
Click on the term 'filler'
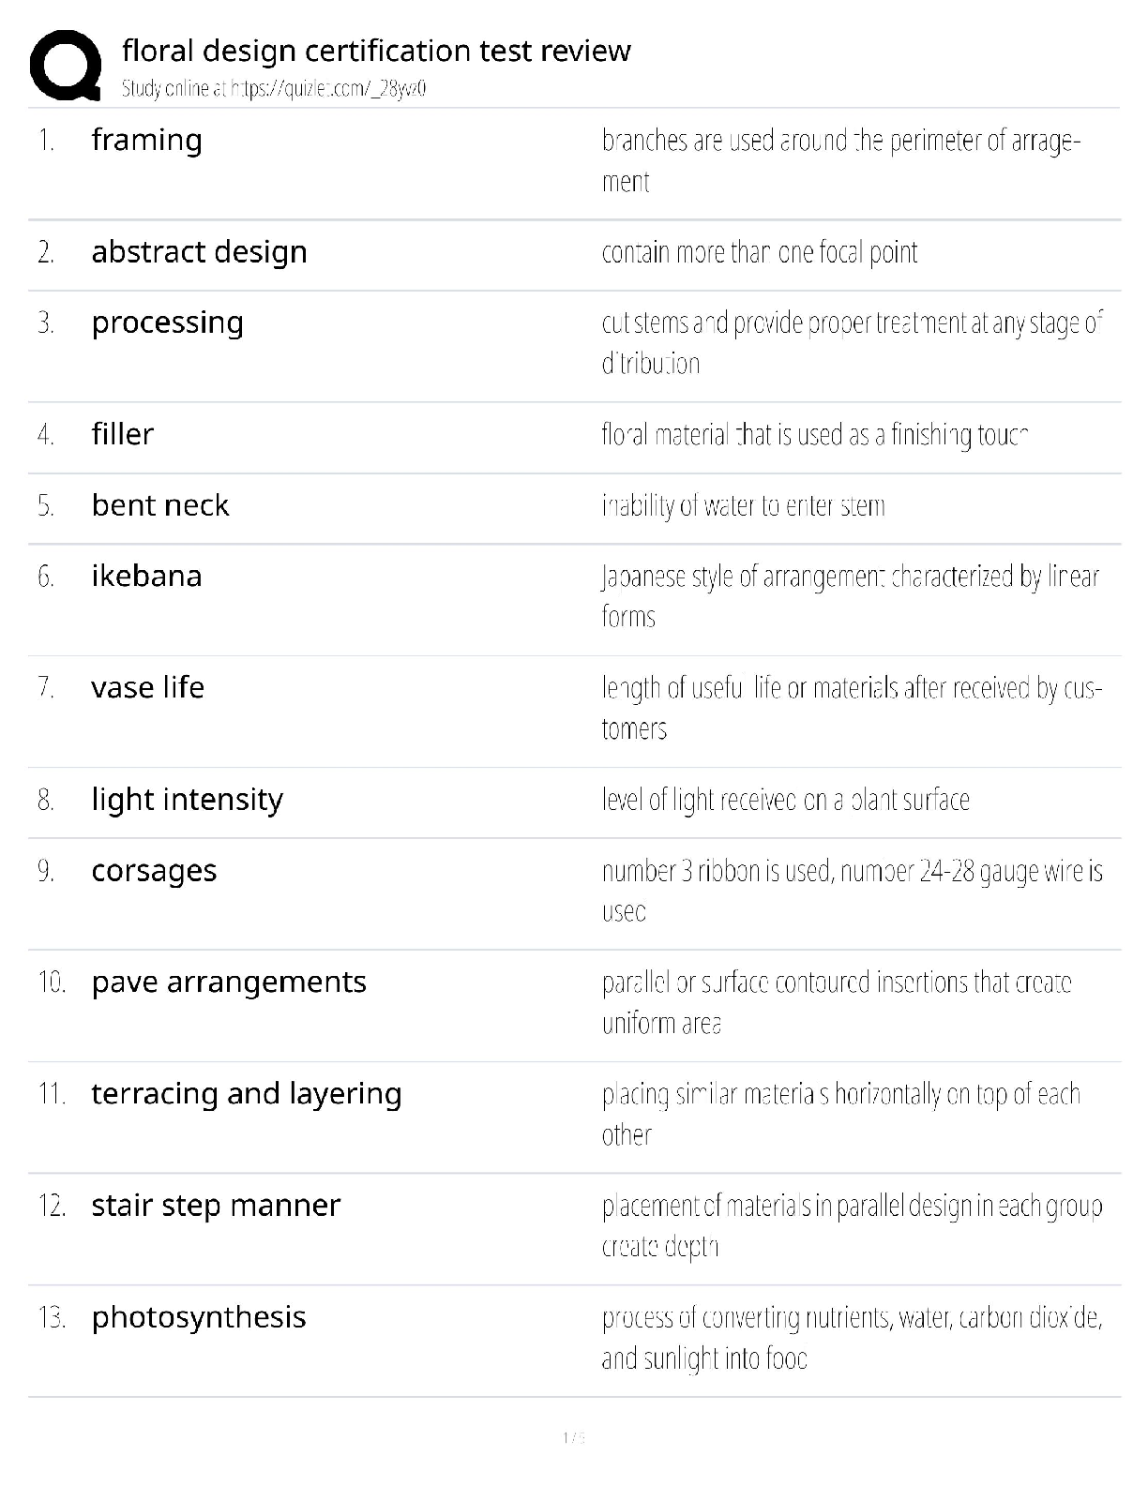coord(122,433)
